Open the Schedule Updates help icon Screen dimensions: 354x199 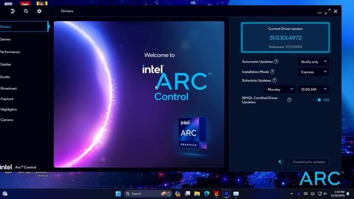point(274,80)
